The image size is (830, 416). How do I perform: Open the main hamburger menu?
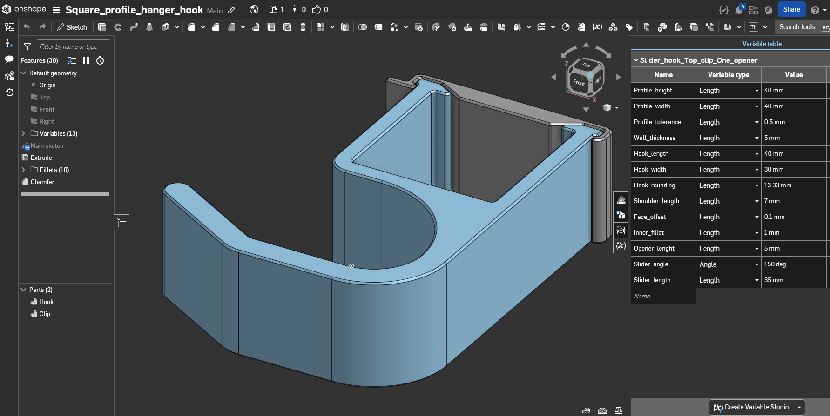pos(56,10)
